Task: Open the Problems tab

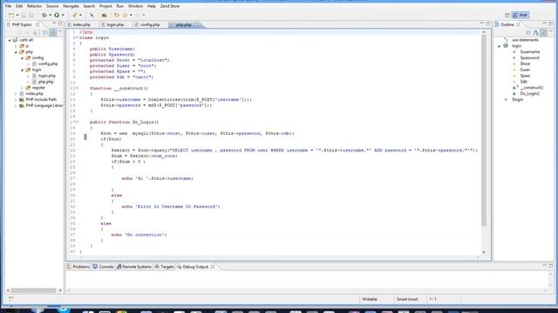Action: 78,267
